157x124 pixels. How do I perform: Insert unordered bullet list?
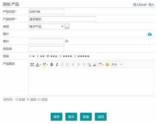point(68,65)
